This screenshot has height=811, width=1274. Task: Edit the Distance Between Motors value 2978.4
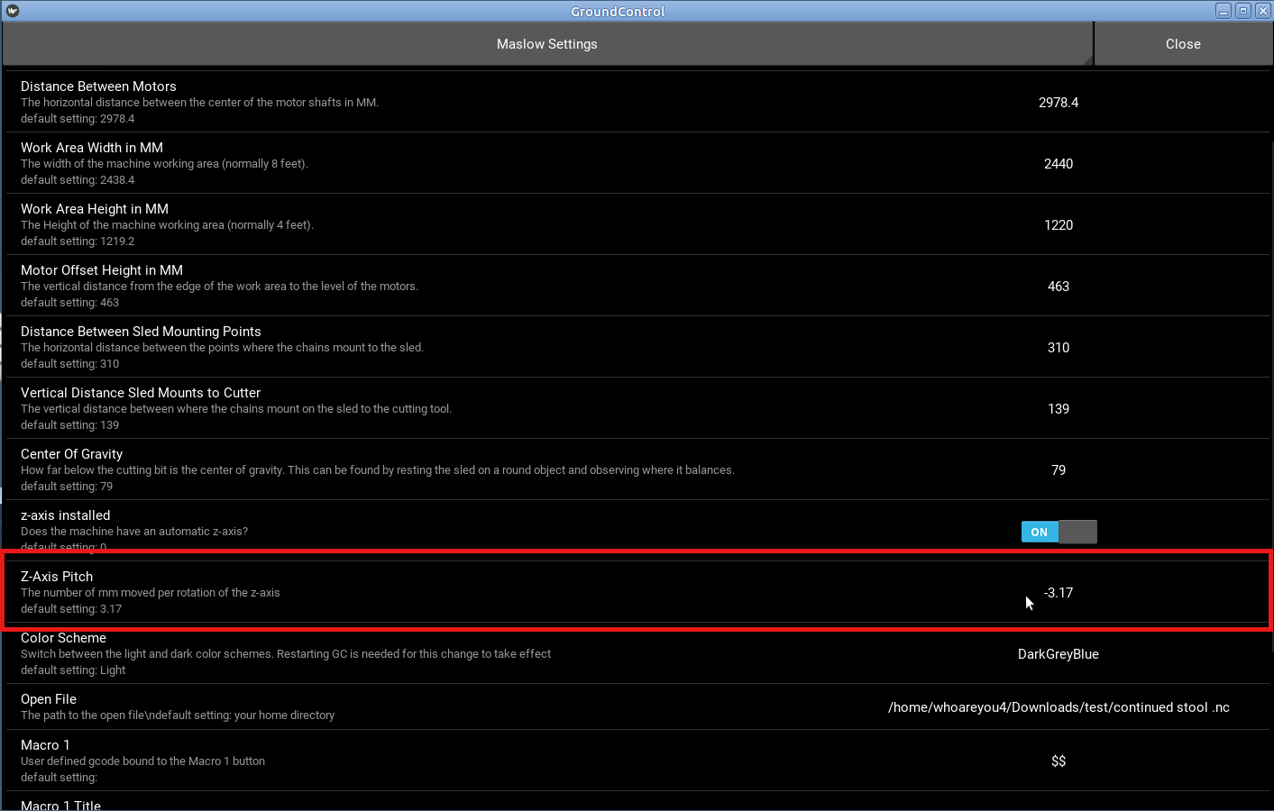coord(1059,103)
